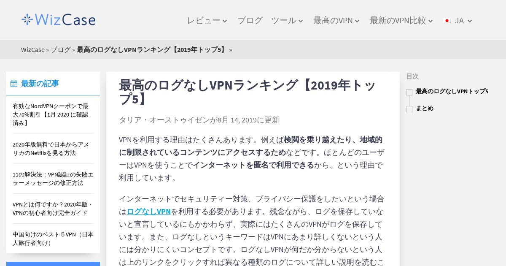506x266 pixels.
Task: Click the WizCase logo
Action: (x=59, y=20)
